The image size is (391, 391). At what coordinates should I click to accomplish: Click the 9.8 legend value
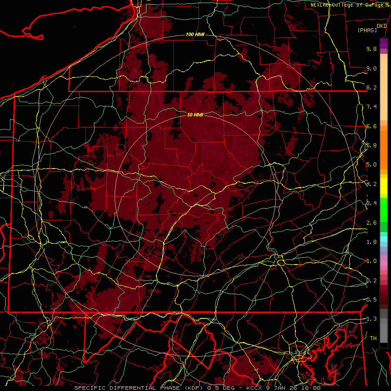pyautogui.click(x=371, y=49)
